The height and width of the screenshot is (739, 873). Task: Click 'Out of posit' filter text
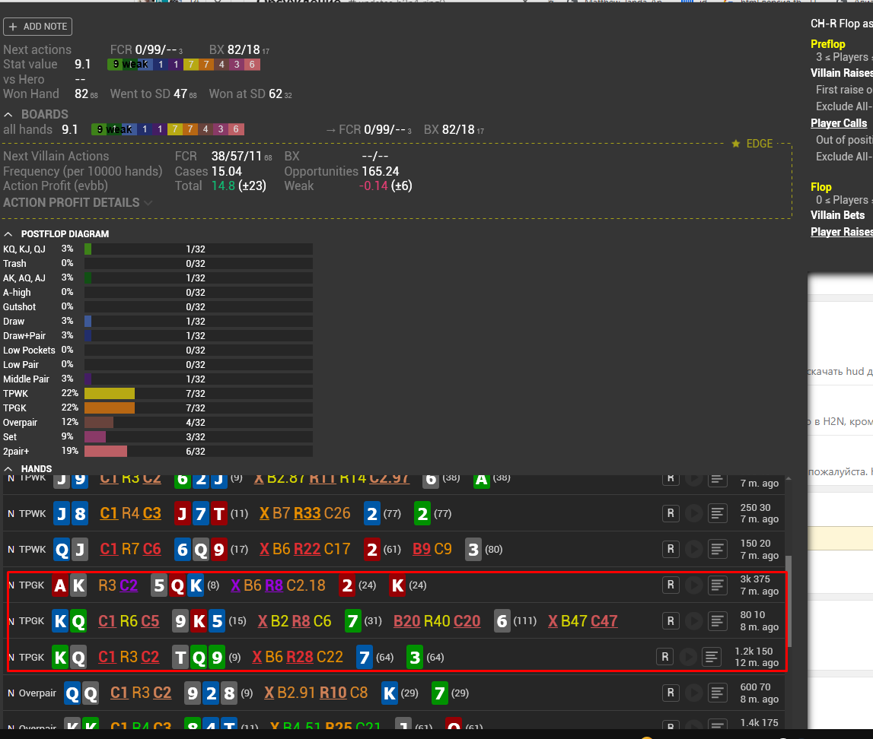(x=844, y=140)
